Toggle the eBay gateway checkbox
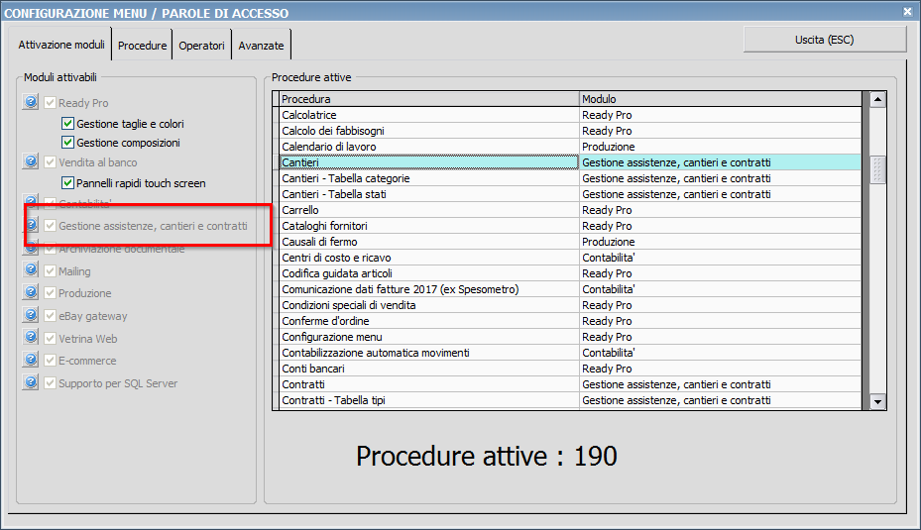Image resolution: width=921 pixels, height=530 pixels. coord(50,316)
